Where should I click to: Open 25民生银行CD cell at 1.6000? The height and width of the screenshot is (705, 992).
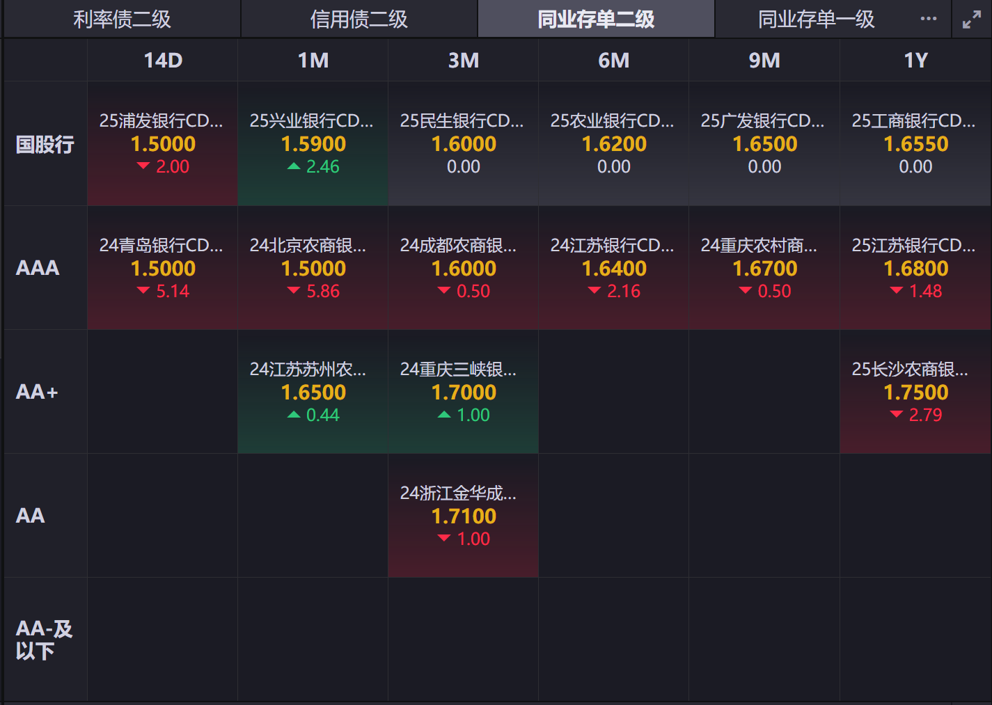[x=464, y=144]
